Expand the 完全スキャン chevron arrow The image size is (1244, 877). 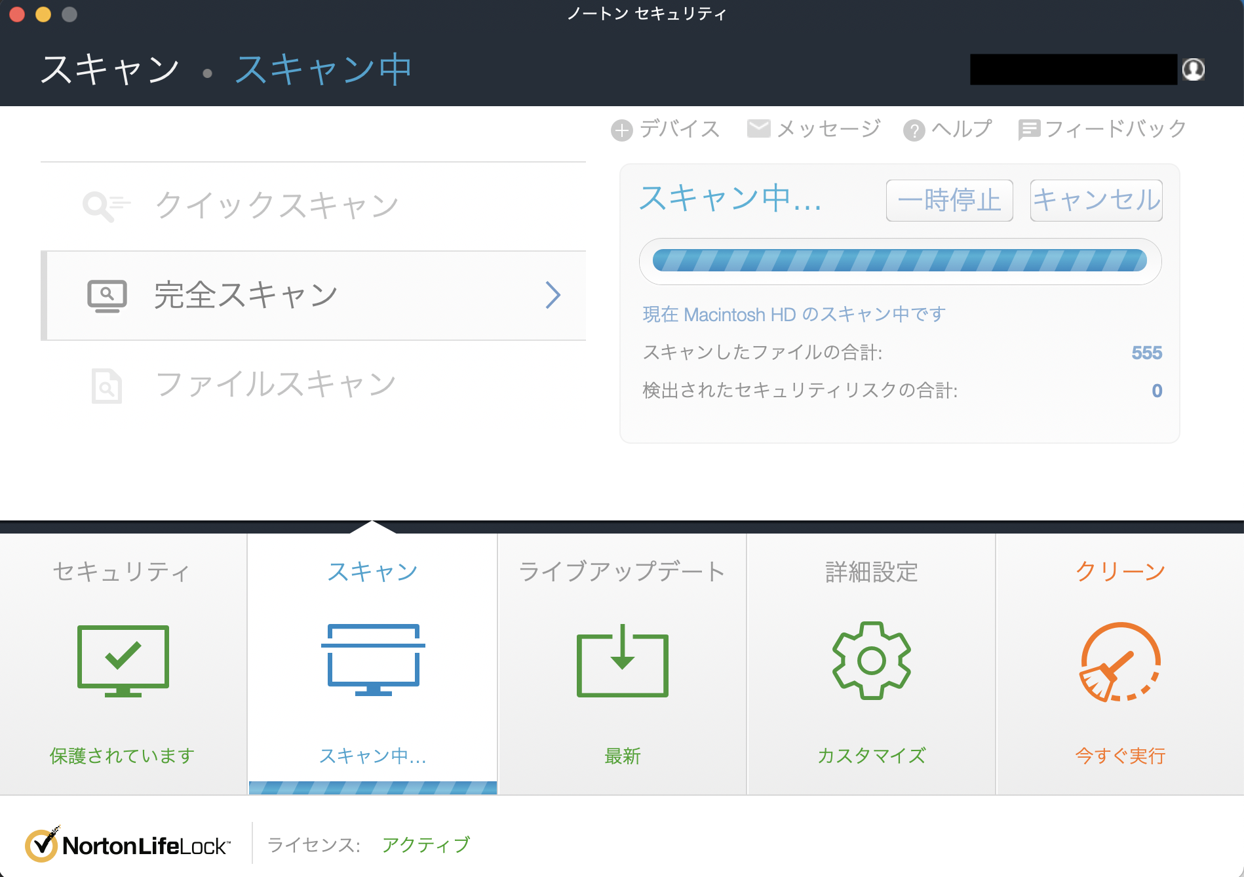(553, 295)
